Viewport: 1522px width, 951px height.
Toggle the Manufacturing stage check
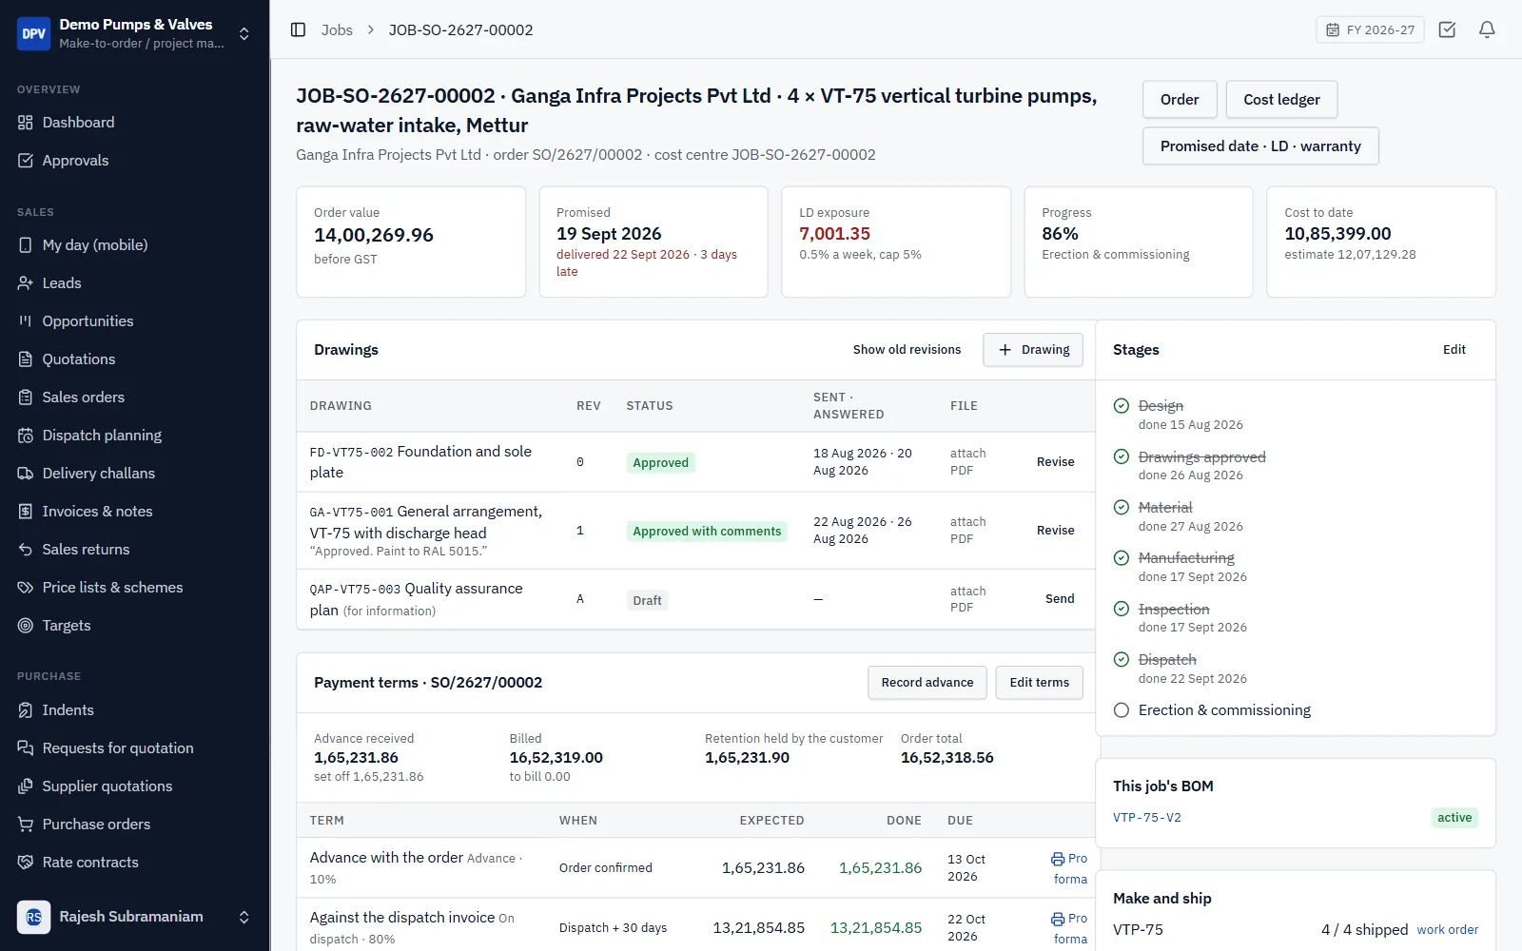pos(1122,558)
